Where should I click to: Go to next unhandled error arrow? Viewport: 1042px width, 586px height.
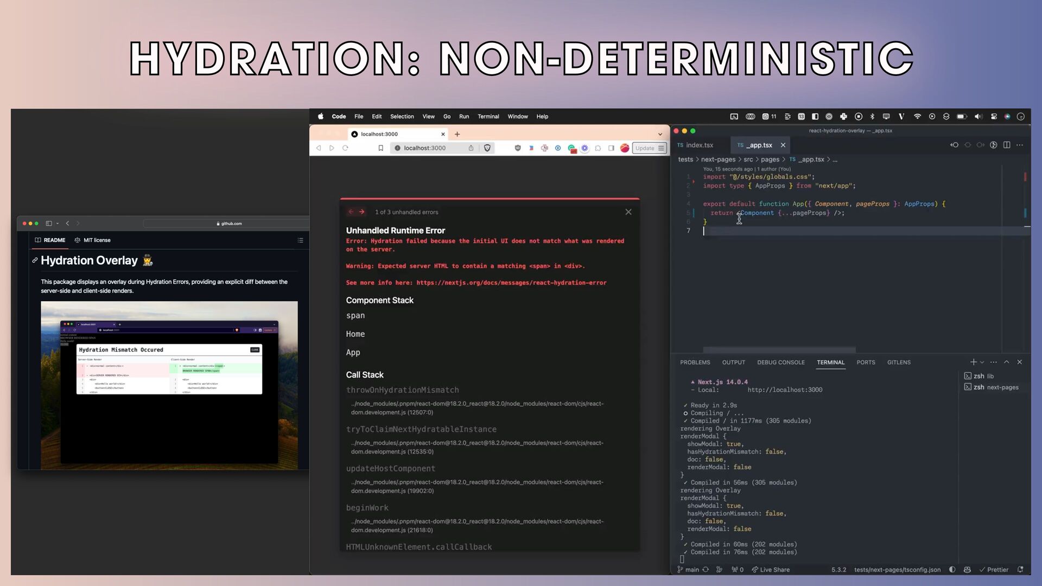pyautogui.click(x=362, y=212)
